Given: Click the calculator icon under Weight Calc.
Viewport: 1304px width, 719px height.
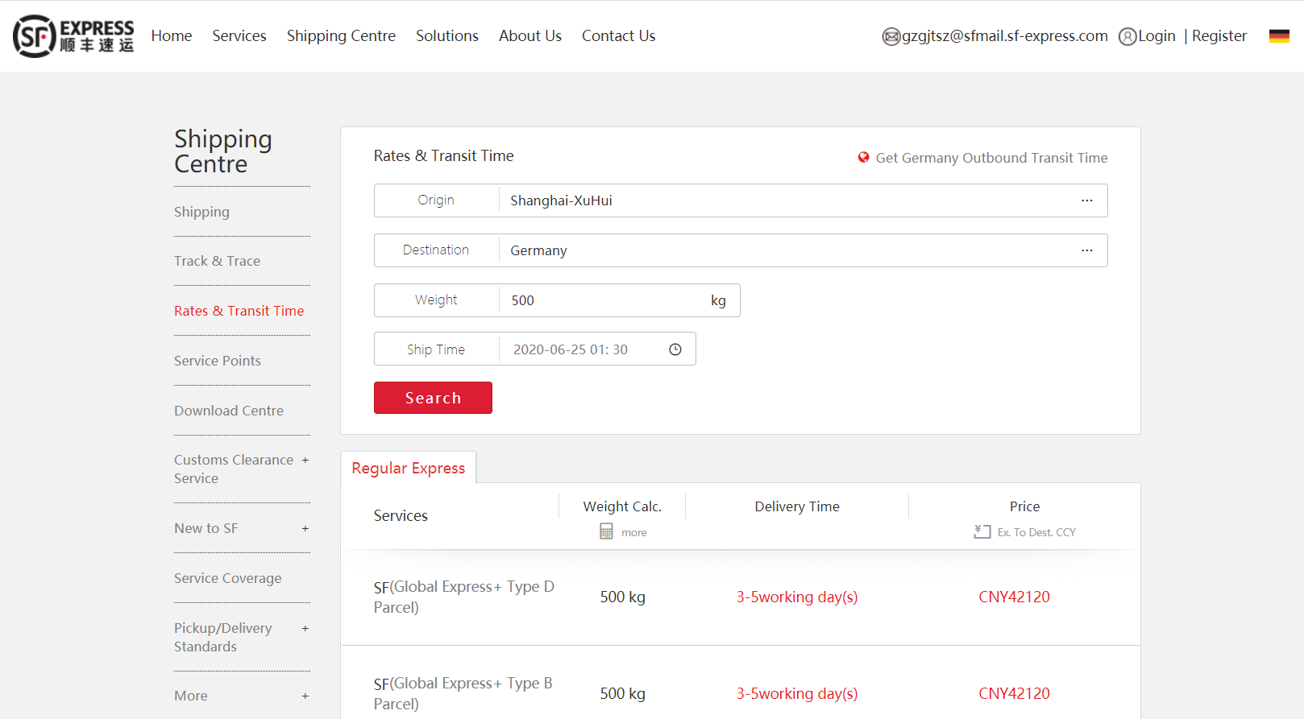Looking at the screenshot, I should (x=606, y=531).
